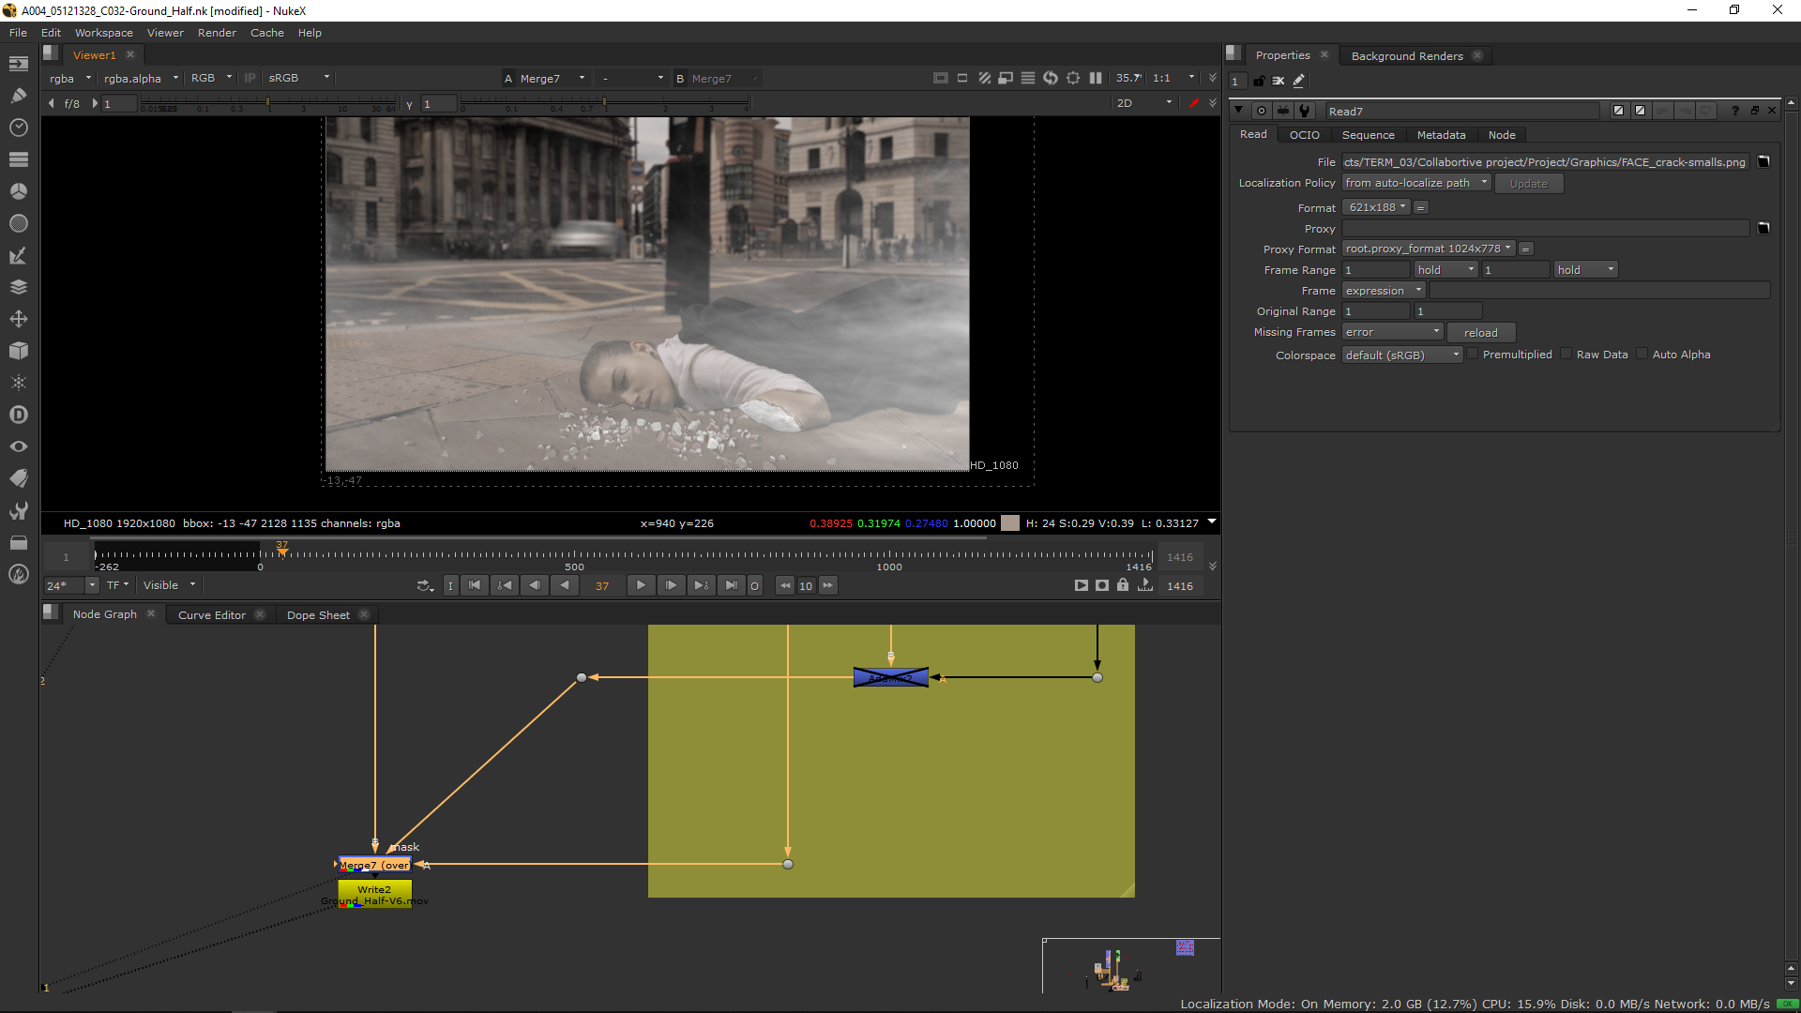This screenshot has width=1801, height=1013.
Task: Open the 3D nodes cube icon
Action: (x=18, y=351)
